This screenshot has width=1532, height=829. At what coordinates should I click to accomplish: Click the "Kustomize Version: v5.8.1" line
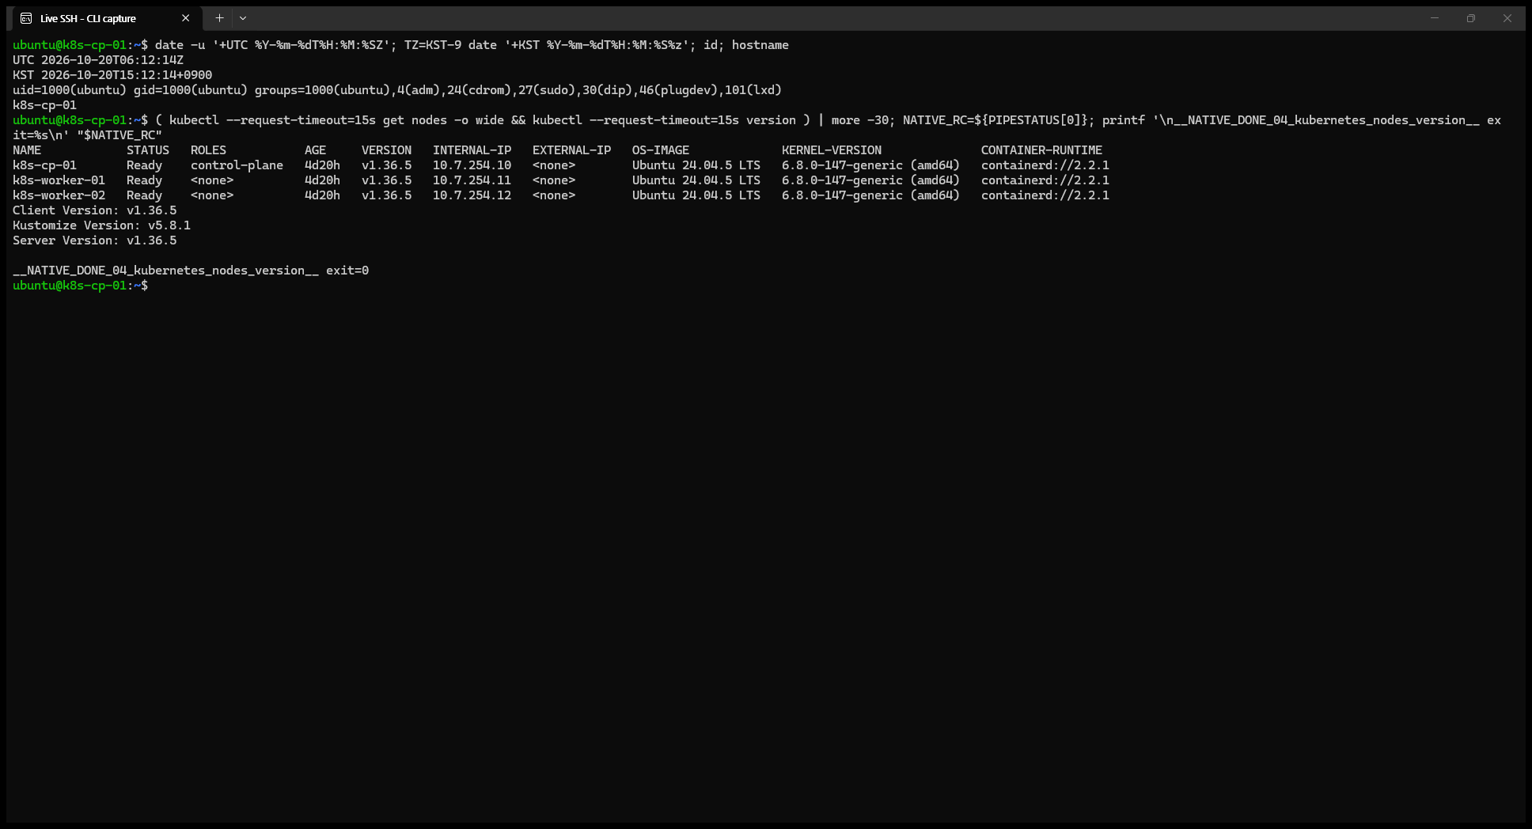(x=101, y=225)
